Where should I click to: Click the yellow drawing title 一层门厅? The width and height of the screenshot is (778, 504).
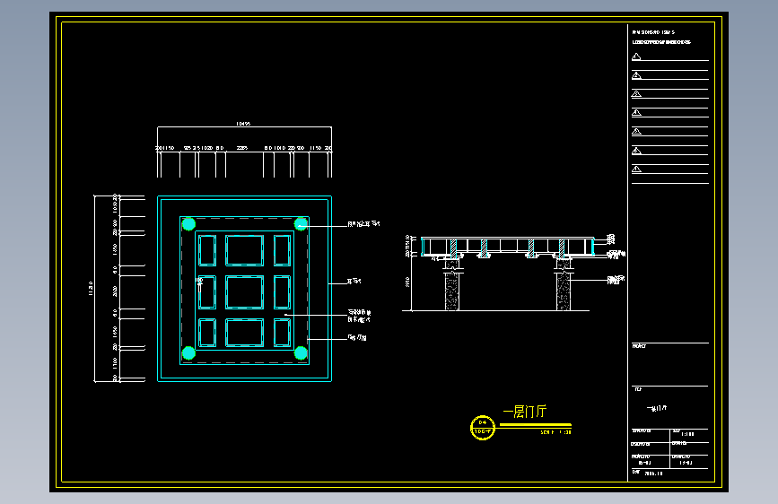click(x=524, y=412)
